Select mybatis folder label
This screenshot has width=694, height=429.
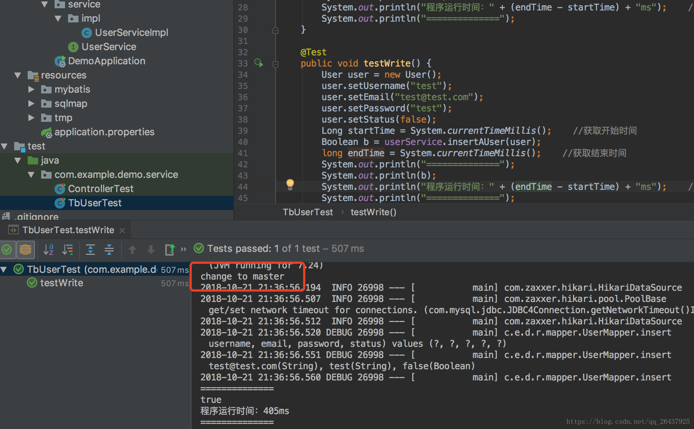(x=72, y=89)
